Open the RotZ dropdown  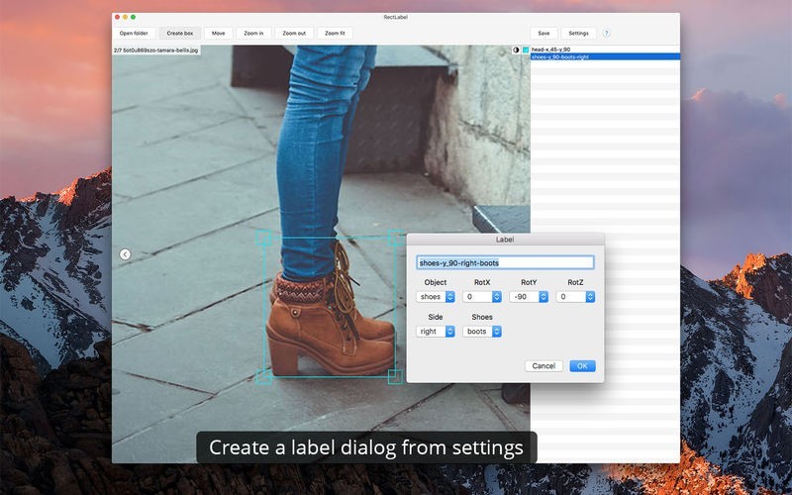pos(575,296)
